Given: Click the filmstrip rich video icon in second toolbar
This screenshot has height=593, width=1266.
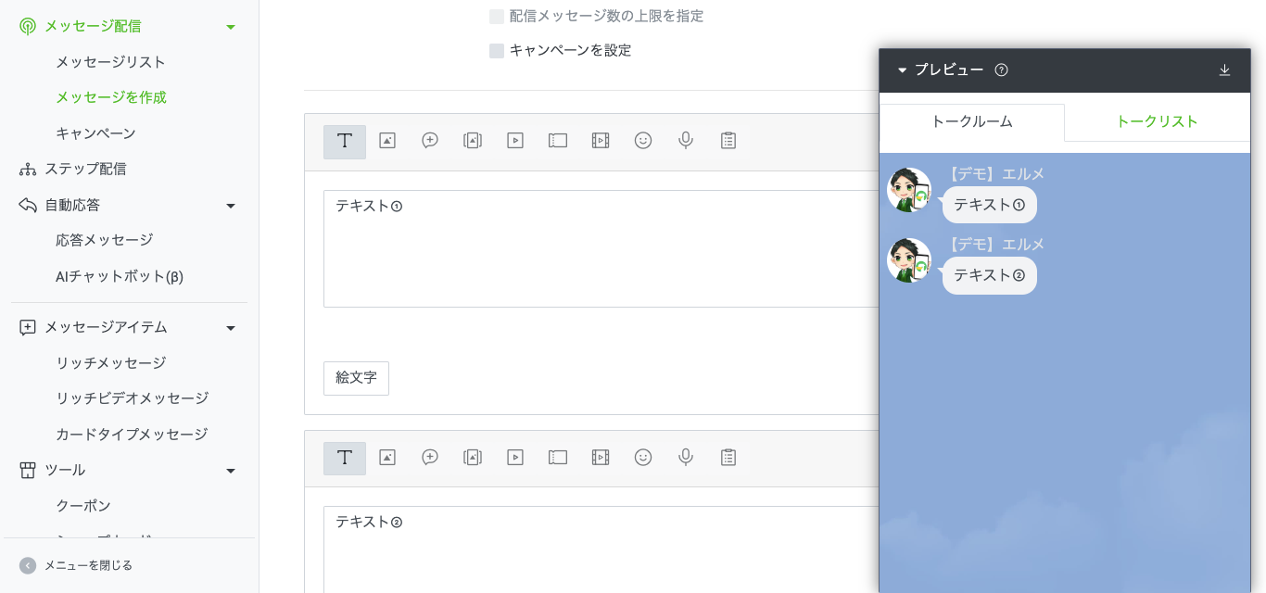Looking at the screenshot, I should pos(601,458).
